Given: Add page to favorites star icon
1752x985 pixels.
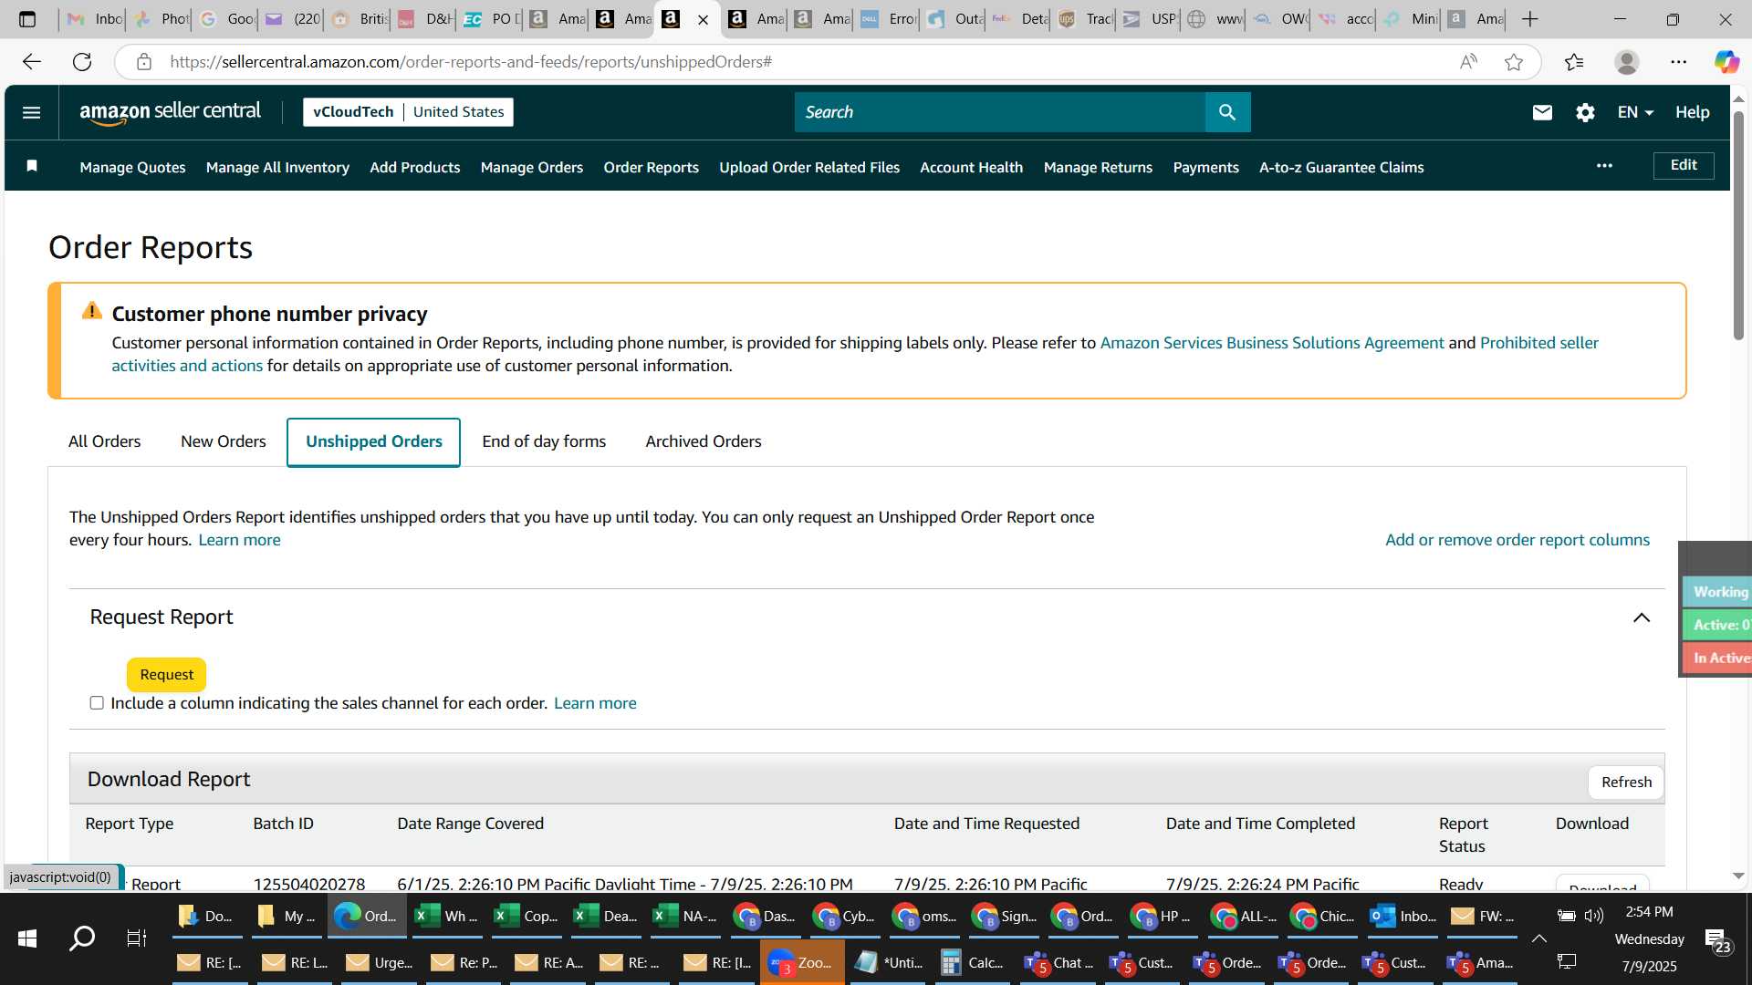Looking at the screenshot, I should coord(1514,62).
